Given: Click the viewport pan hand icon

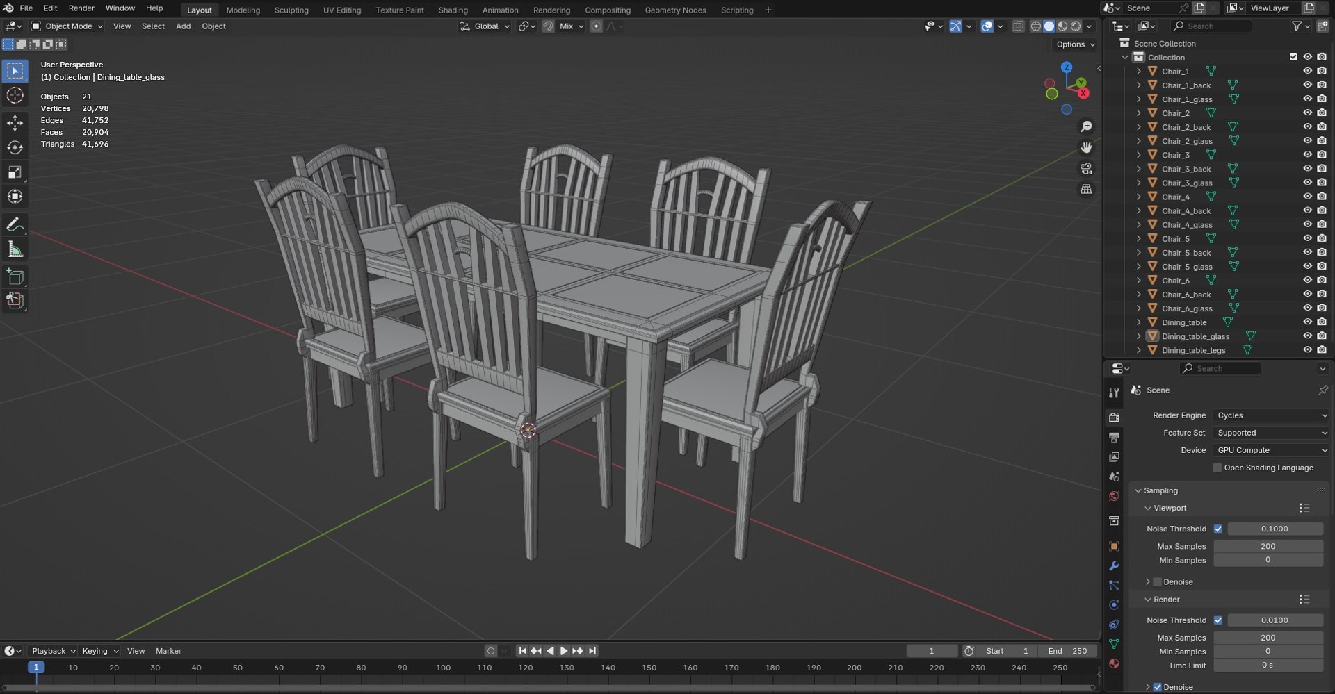Looking at the screenshot, I should click(x=1085, y=147).
